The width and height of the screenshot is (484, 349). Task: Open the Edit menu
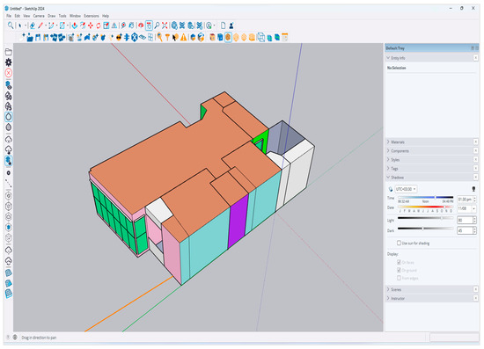[18, 16]
